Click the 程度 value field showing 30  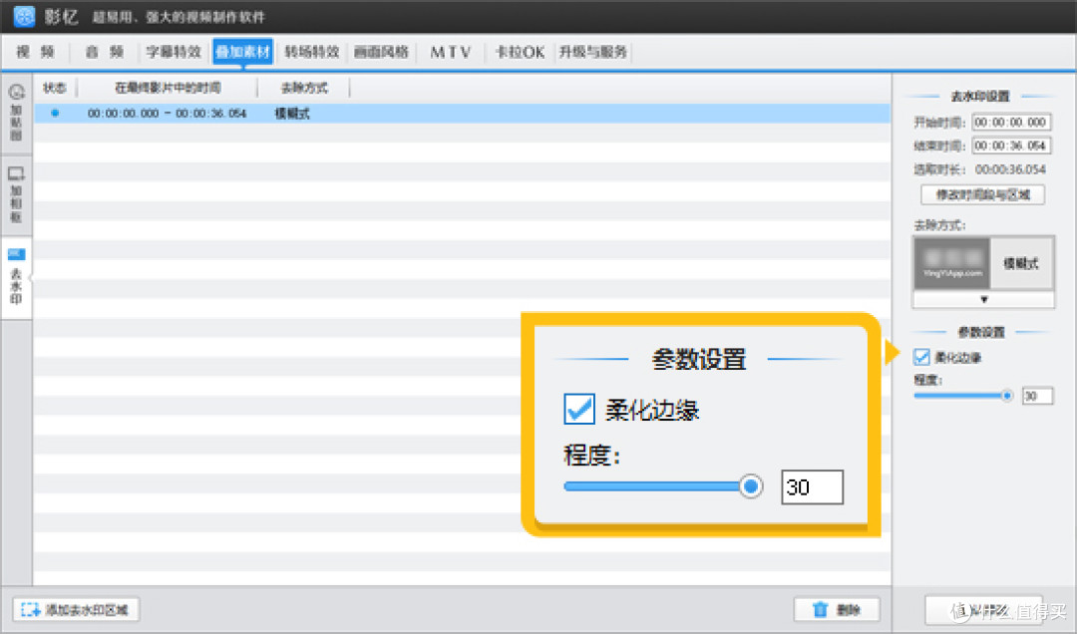[x=1037, y=397]
